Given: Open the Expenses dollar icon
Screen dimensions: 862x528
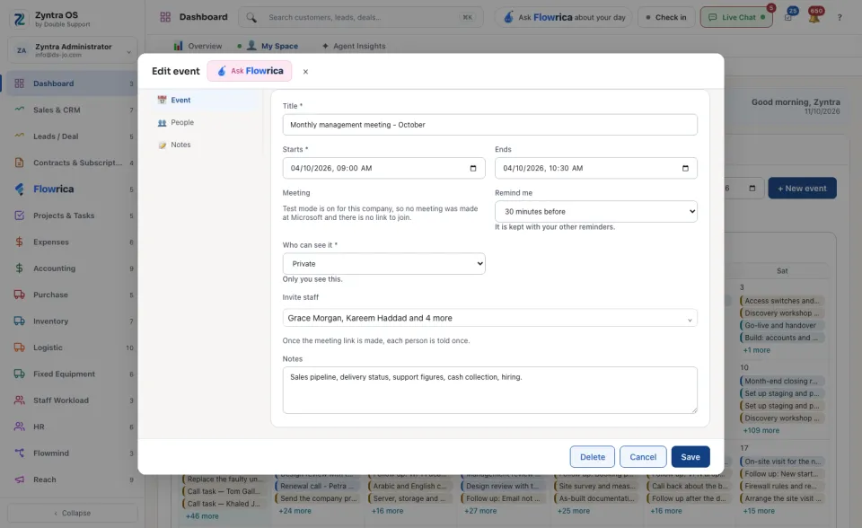Looking at the screenshot, I should (19, 242).
